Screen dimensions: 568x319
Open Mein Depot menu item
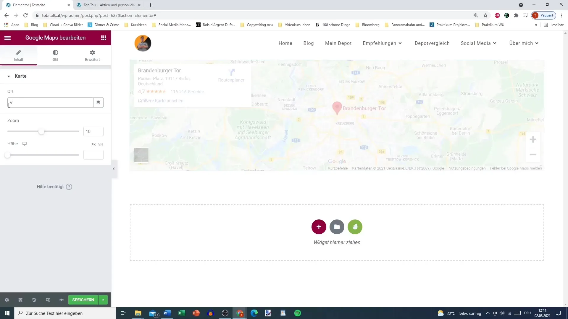338,43
